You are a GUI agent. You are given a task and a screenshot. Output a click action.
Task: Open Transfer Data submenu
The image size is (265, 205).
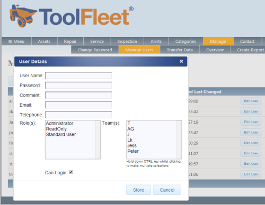point(180,50)
